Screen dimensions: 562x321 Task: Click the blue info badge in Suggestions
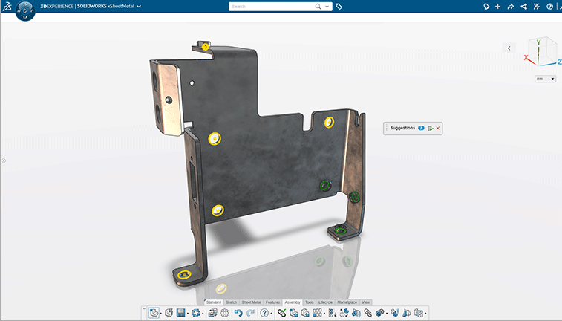click(x=421, y=129)
